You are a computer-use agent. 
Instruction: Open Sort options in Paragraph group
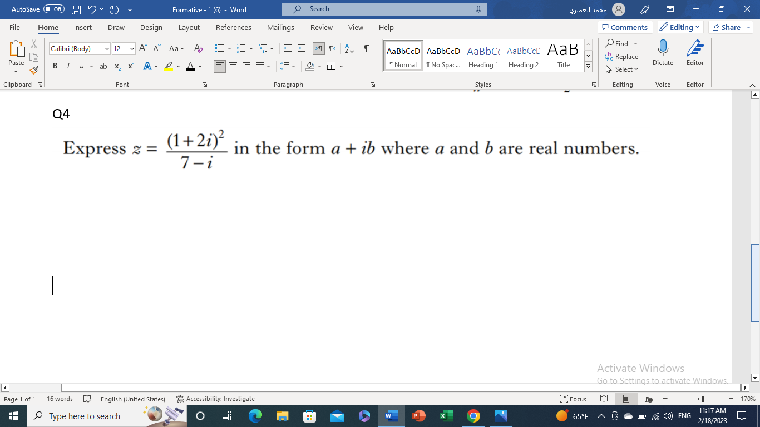pyautogui.click(x=348, y=49)
